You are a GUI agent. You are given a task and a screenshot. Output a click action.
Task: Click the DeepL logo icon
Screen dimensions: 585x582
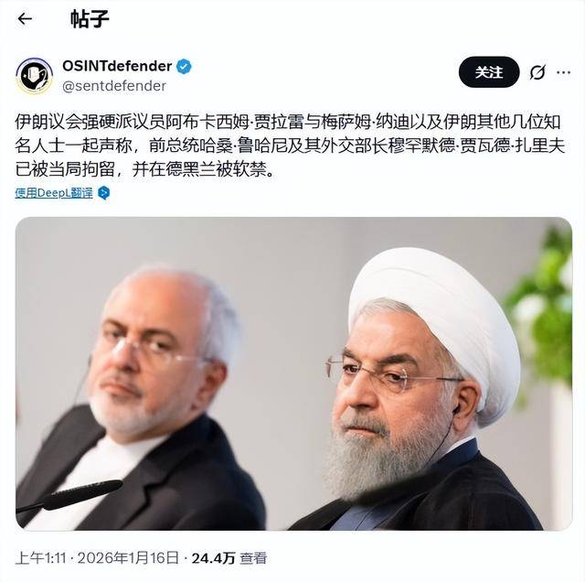(x=103, y=193)
